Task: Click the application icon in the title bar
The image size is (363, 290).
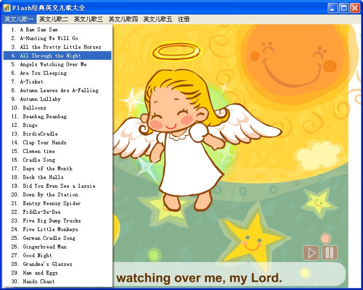Action: tap(7, 8)
